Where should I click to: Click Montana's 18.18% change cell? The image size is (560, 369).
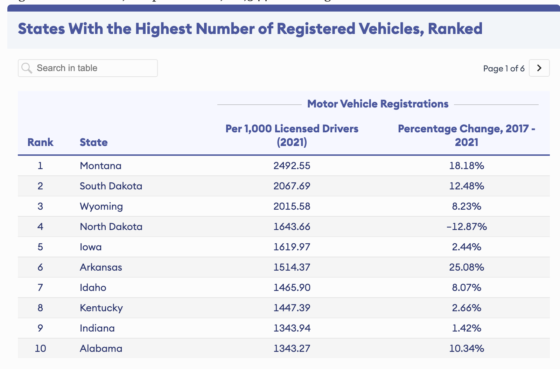pyautogui.click(x=467, y=166)
